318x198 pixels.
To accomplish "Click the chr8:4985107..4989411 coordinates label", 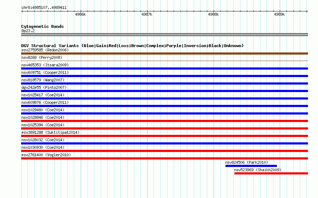I will [44, 7].
